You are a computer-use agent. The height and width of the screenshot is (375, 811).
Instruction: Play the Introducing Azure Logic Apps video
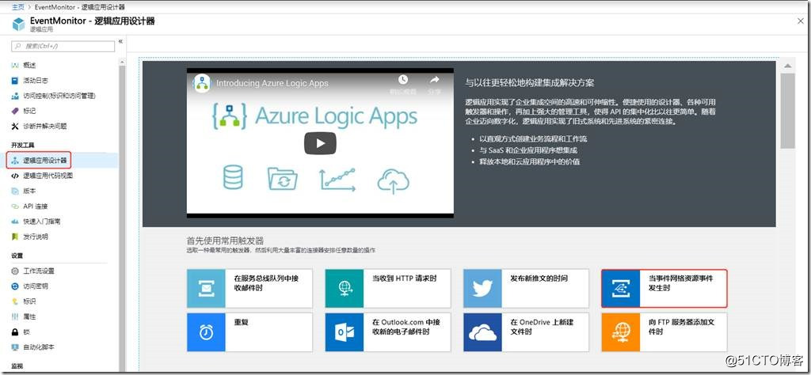(320, 143)
